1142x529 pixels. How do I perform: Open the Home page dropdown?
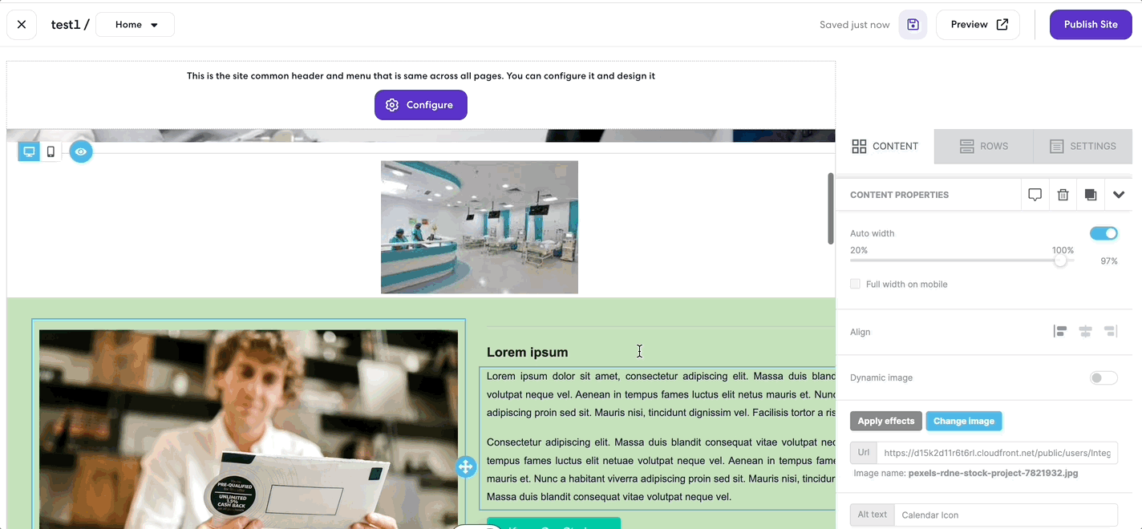point(135,25)
